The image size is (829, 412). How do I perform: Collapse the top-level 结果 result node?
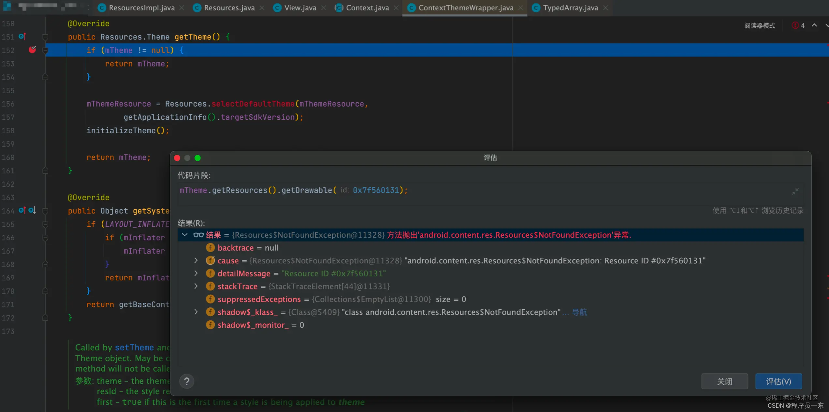(185, 235)
